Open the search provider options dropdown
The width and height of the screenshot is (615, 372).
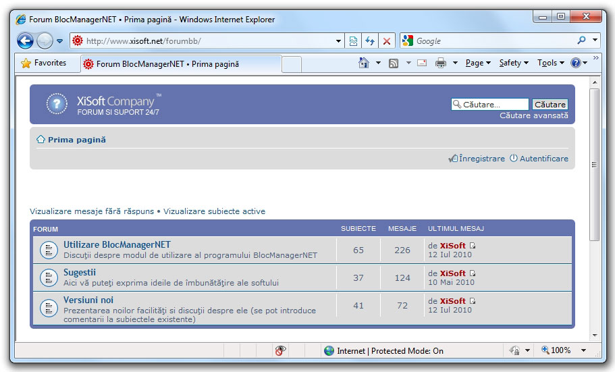point(595,40)
